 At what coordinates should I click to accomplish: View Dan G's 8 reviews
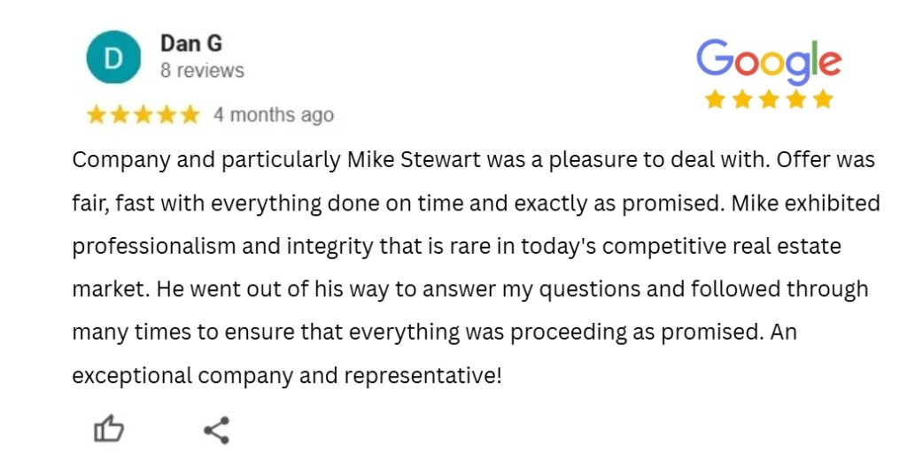(202, 71)
